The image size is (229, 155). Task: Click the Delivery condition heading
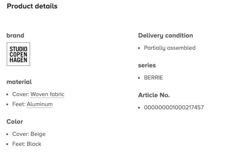pos(166,35)
